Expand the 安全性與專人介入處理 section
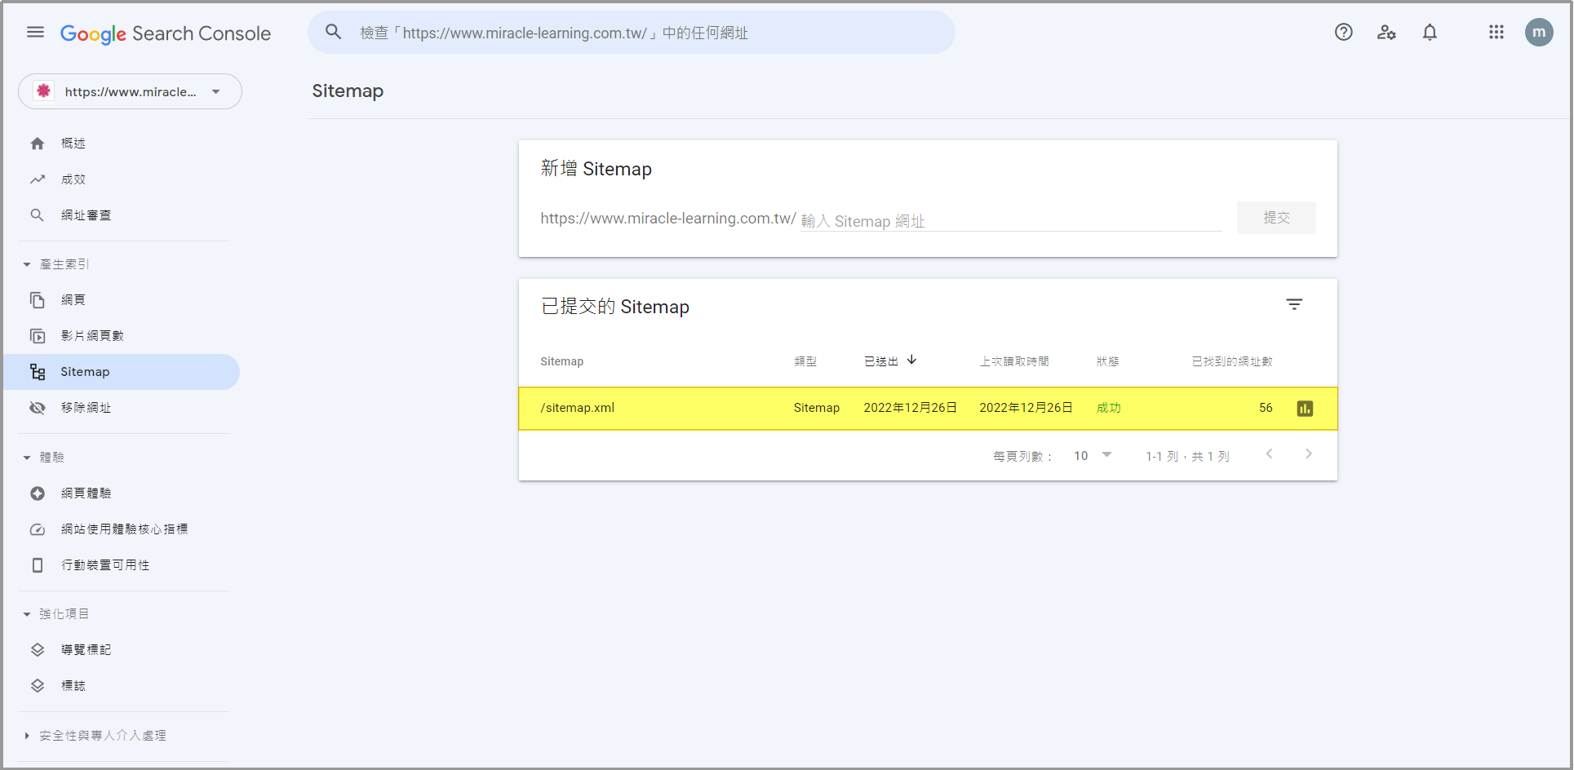The height and width of the screenshot is (770, 1574). 27,736
